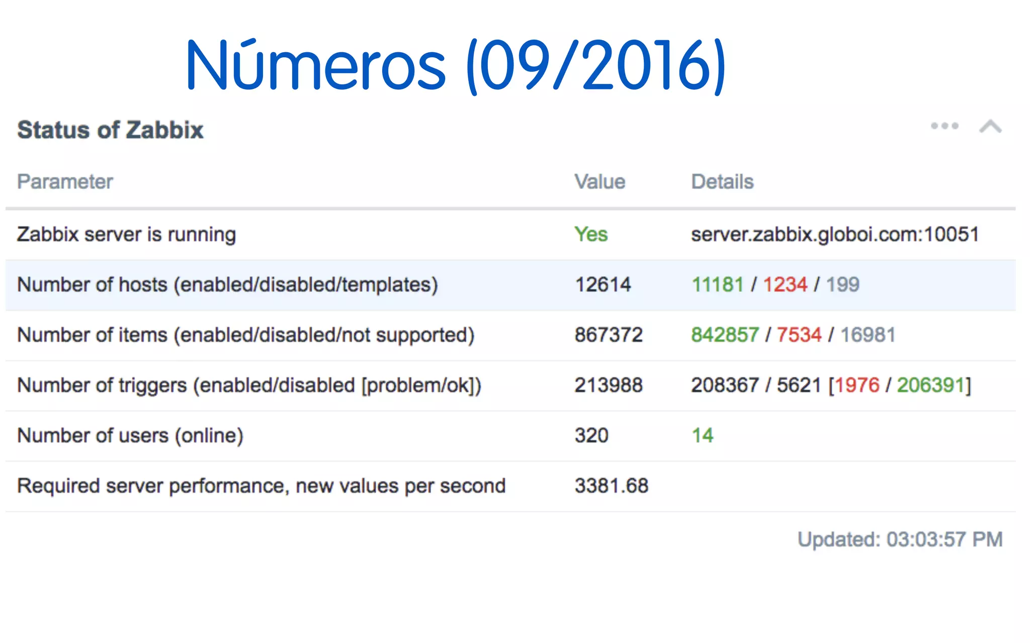Click the Value column header
Screen dimensions: 1030x643
[599, 182]
